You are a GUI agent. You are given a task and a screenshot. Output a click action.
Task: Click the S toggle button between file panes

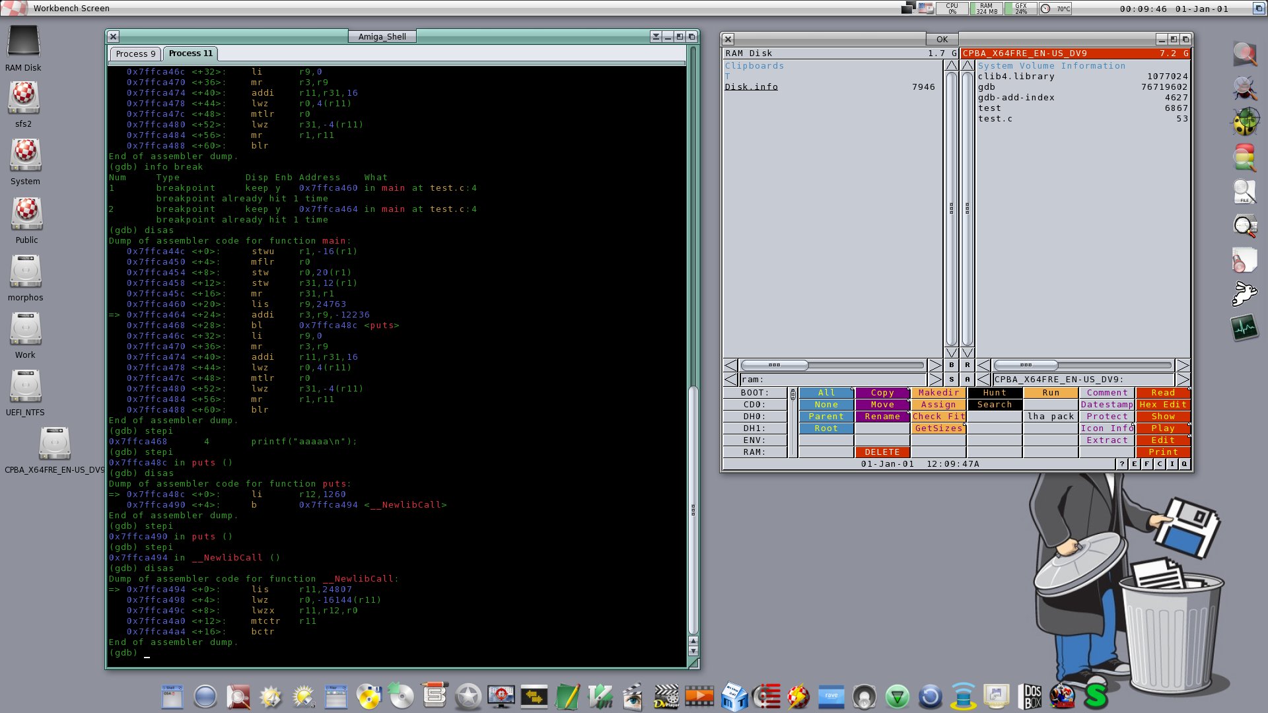(952, 380)
